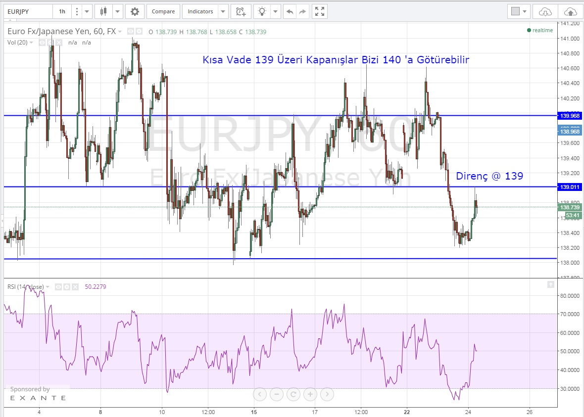Open the chart settings gear
Screen dimensions: 584x417
(135, 11)
